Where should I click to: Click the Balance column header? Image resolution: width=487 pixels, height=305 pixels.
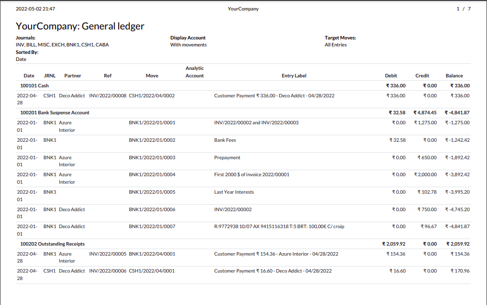454,76
